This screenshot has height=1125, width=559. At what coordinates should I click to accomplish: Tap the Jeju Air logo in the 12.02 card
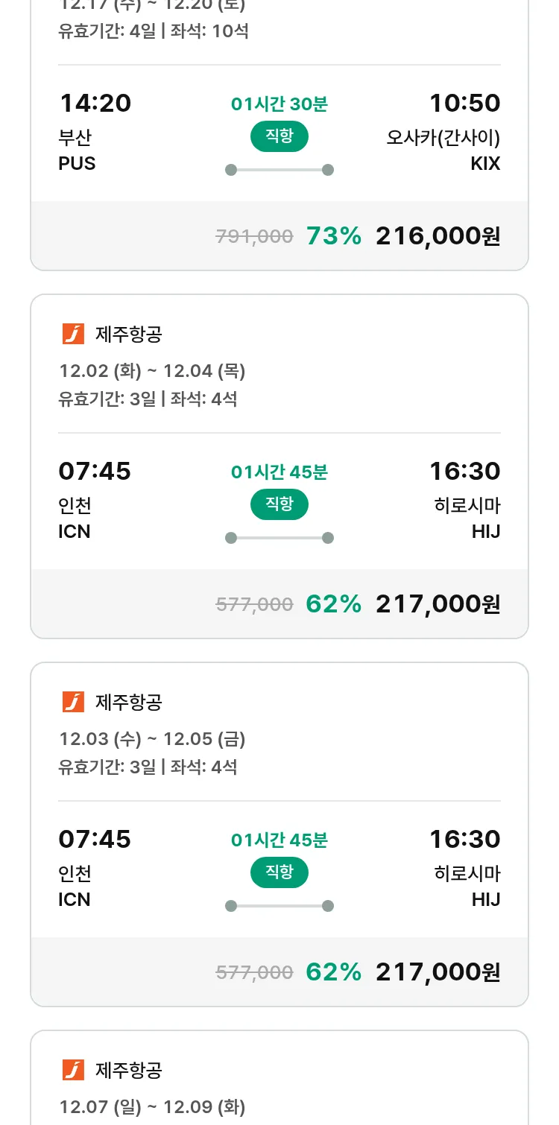(x=73, y=335)
